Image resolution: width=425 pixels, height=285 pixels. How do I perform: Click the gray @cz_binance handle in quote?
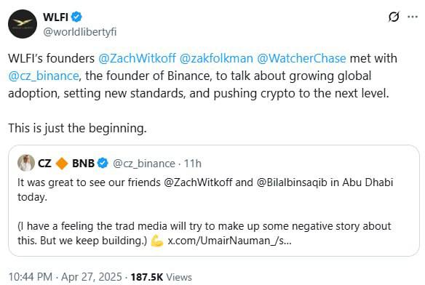(x=143, y=164)
